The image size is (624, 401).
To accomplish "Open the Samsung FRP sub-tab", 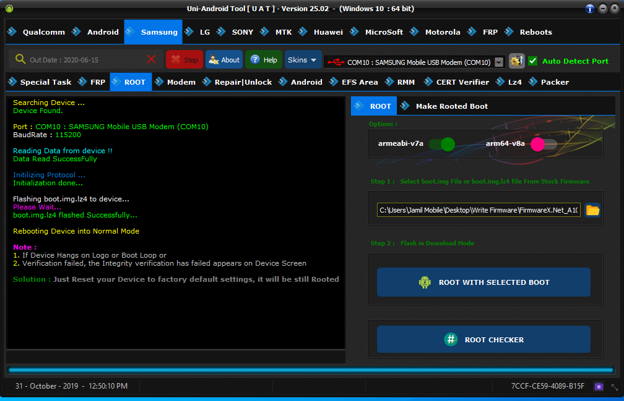I will [92, 82].
